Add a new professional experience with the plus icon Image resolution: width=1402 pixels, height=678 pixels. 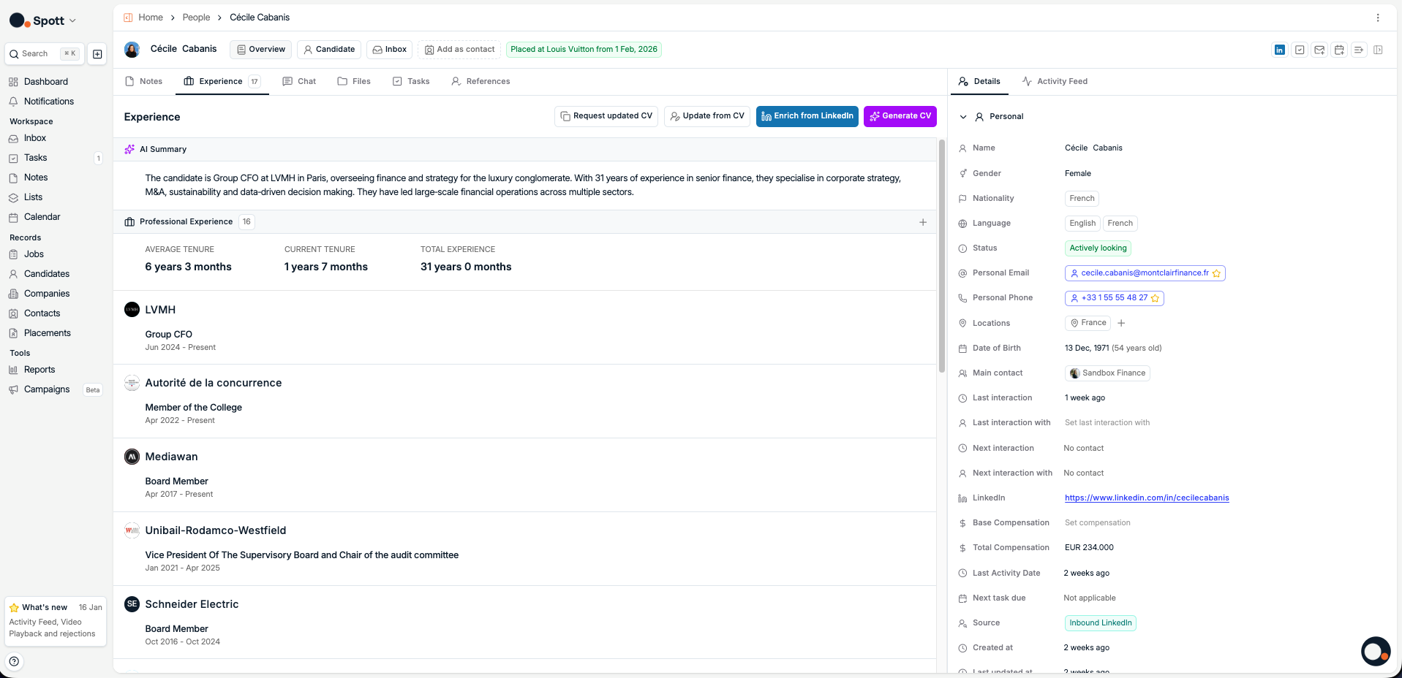[923, 222]
